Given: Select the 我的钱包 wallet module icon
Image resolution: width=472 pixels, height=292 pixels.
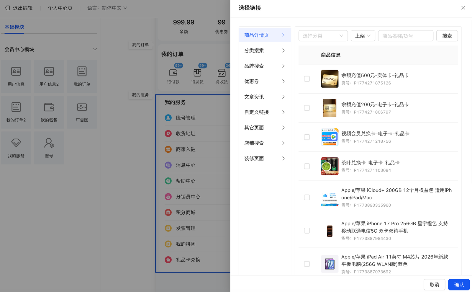Looking at the screenshot, I should click(x=49, y=107).
